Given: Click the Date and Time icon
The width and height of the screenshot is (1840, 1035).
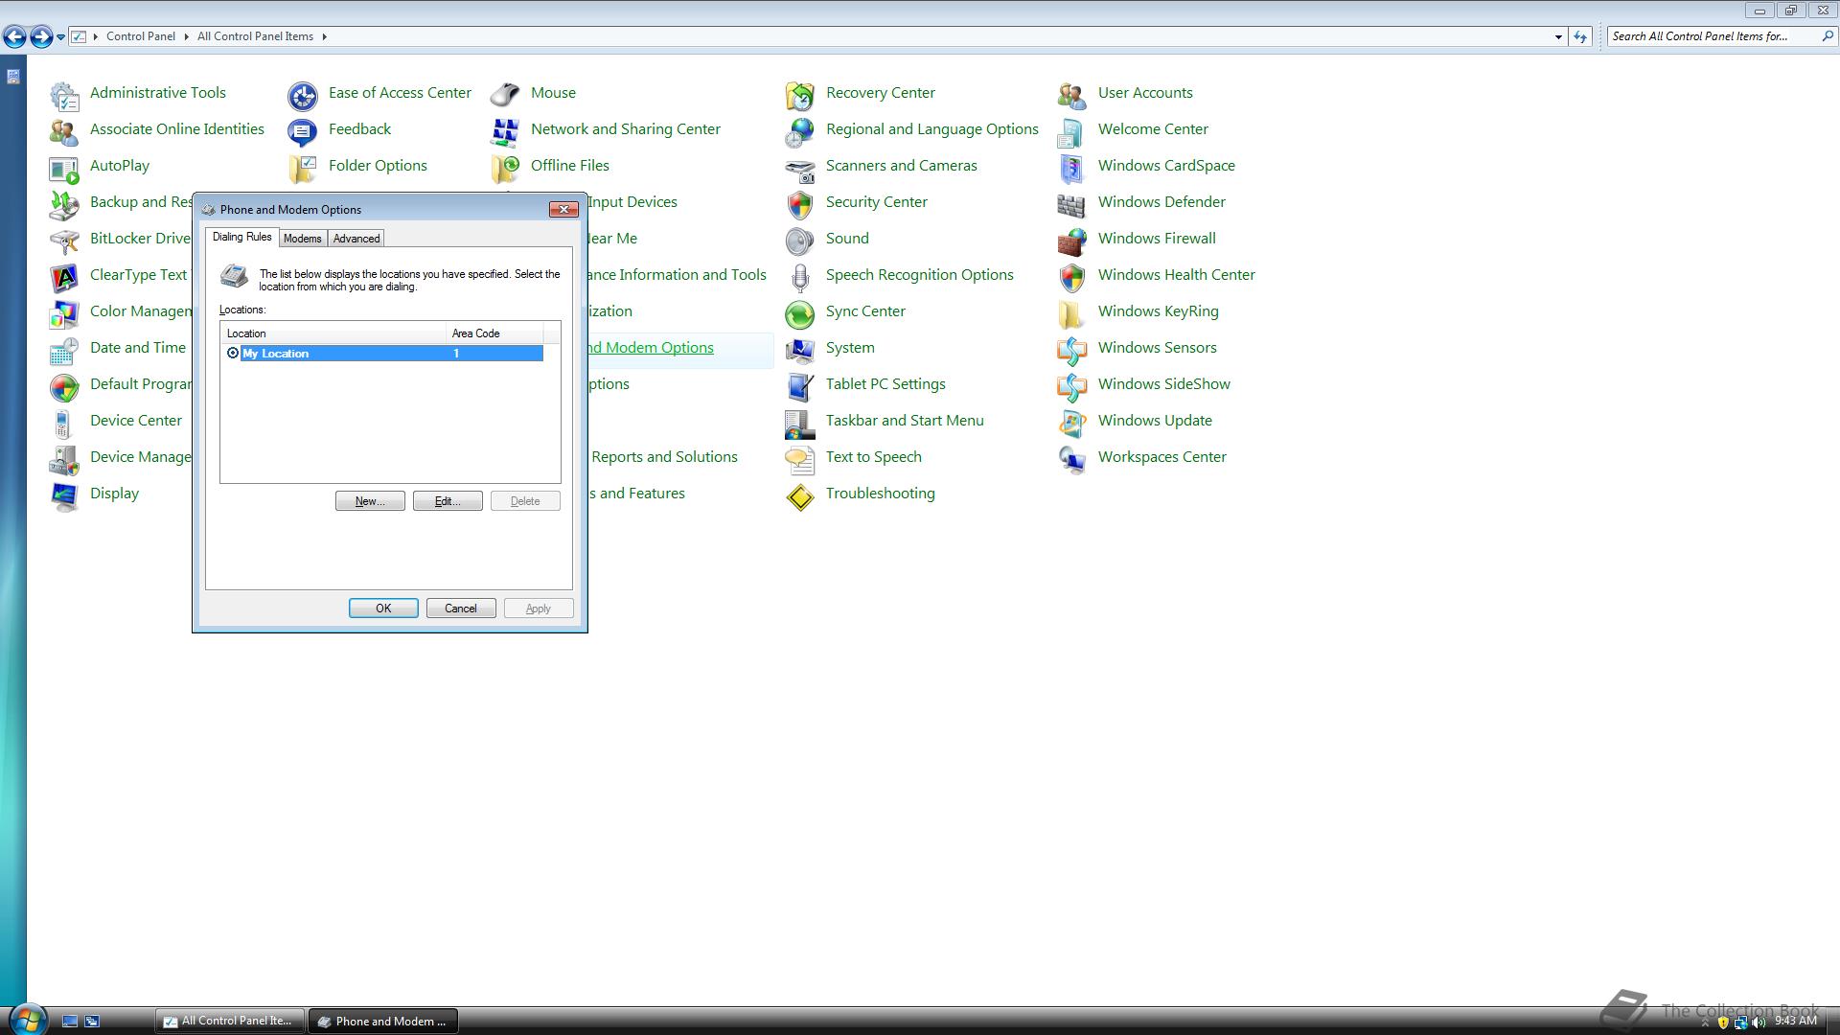Looking at the screenshot, I should (x=64, y=350).
